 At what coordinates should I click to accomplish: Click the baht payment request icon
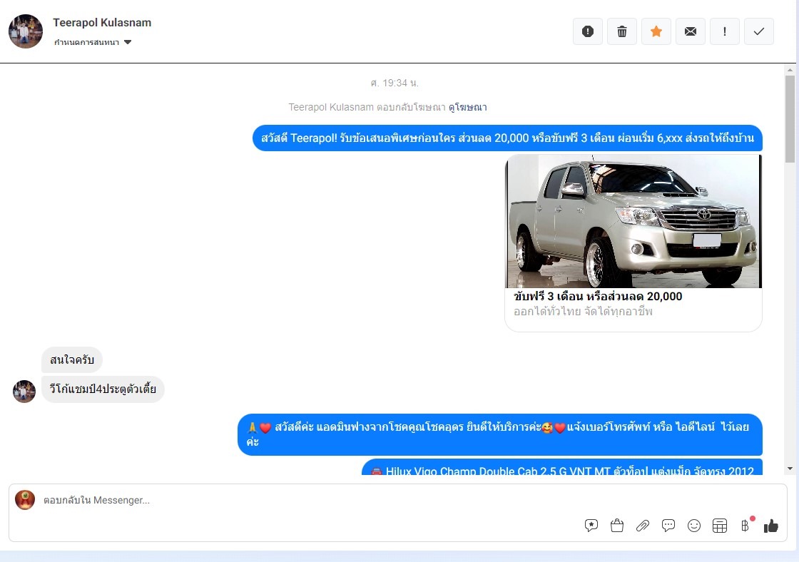(x=745, y=526)
